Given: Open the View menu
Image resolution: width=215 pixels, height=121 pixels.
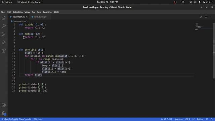Looking at the screenshot, I should tap(27, 12).
